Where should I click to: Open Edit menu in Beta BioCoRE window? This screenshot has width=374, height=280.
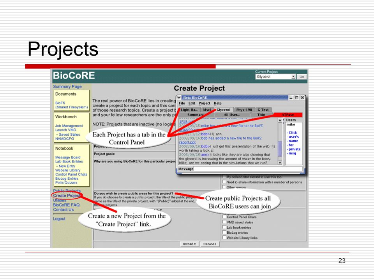coord(192,103)
